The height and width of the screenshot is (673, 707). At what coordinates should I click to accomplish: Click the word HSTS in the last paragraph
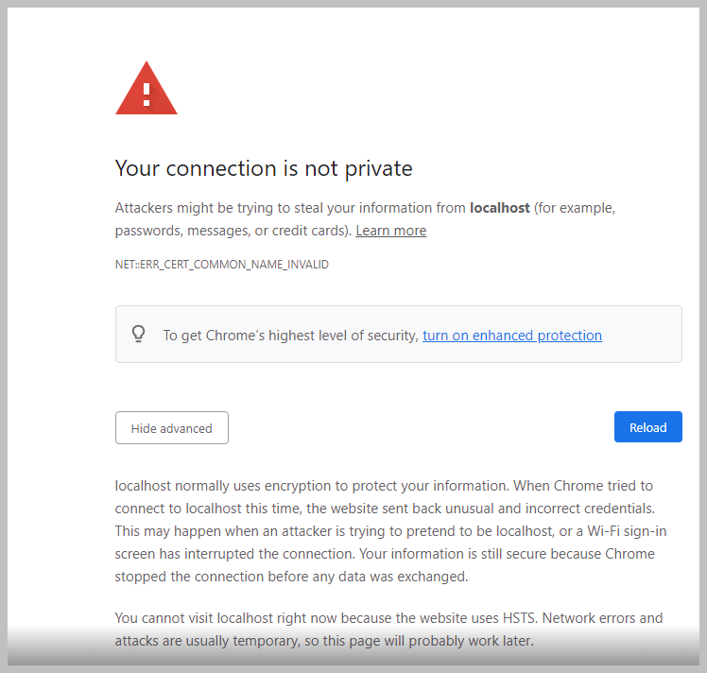[520, 618]
